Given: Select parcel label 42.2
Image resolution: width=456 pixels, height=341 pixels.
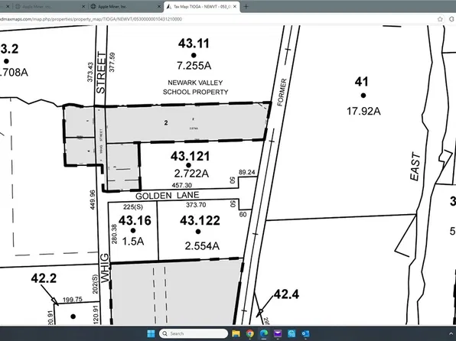Looking at the screenshot, I should pyautogui.click(x=44, y=278).
